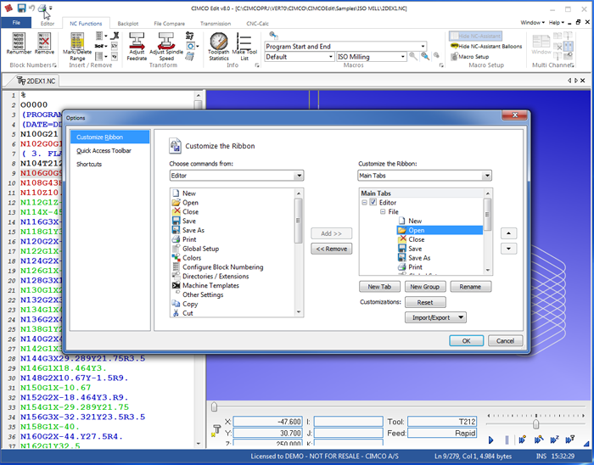Click the X coordinate field showing -47.600

(x=268, y=422)
